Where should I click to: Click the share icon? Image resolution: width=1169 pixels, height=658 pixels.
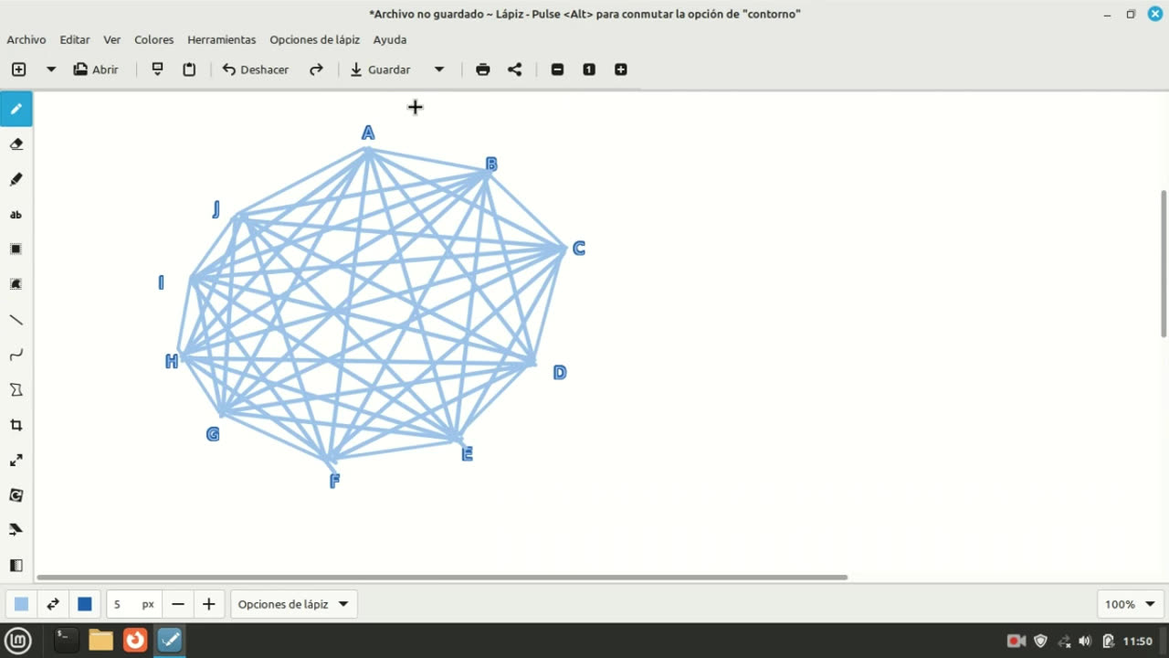[515, 69]
